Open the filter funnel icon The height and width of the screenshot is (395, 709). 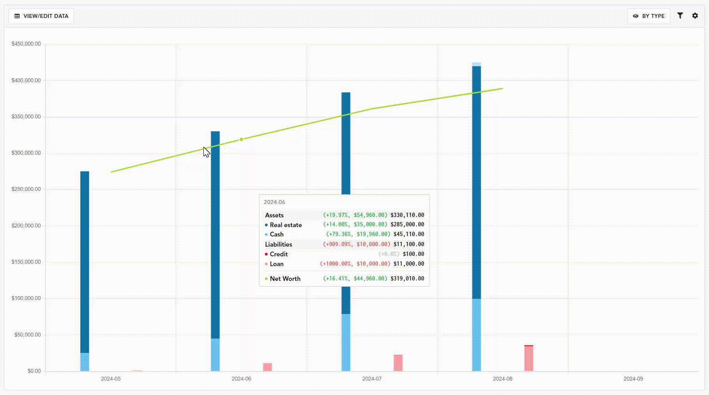pos(680,16)
